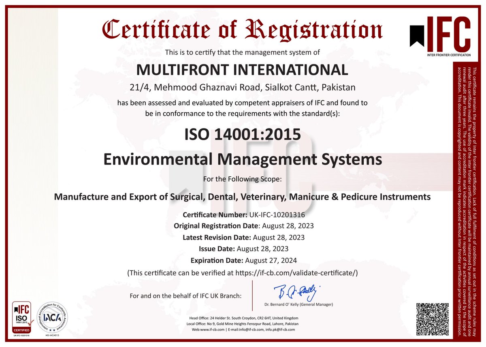Click the QR code
Viewport: 486px width, 347px height.
pos(433,319)
